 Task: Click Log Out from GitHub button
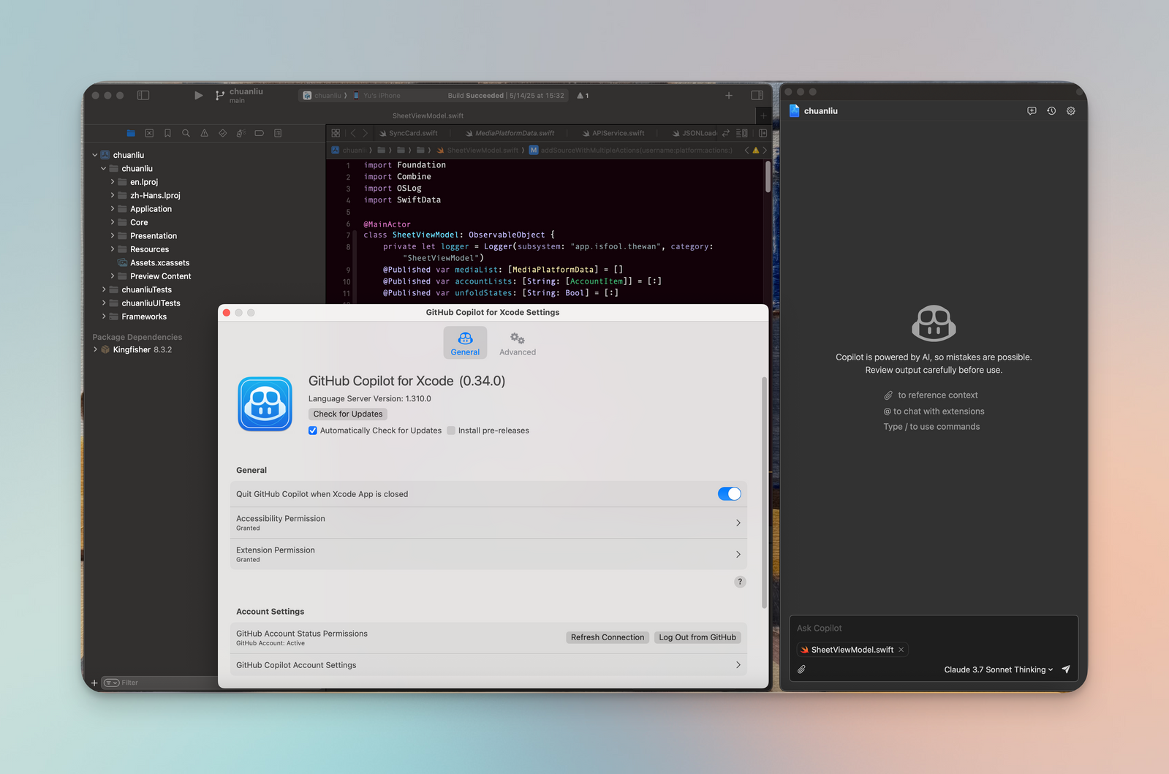(x=697, y=637)
